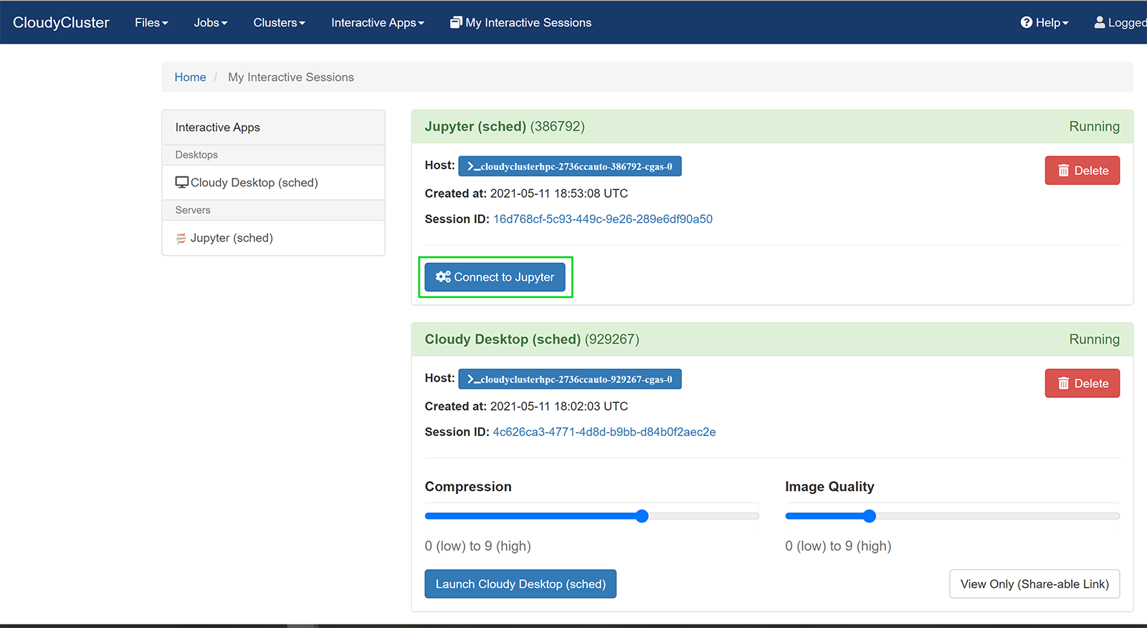Click the Compression slider handle
The width and height of the screenshot is (1147, 628).
pos(642,516)
